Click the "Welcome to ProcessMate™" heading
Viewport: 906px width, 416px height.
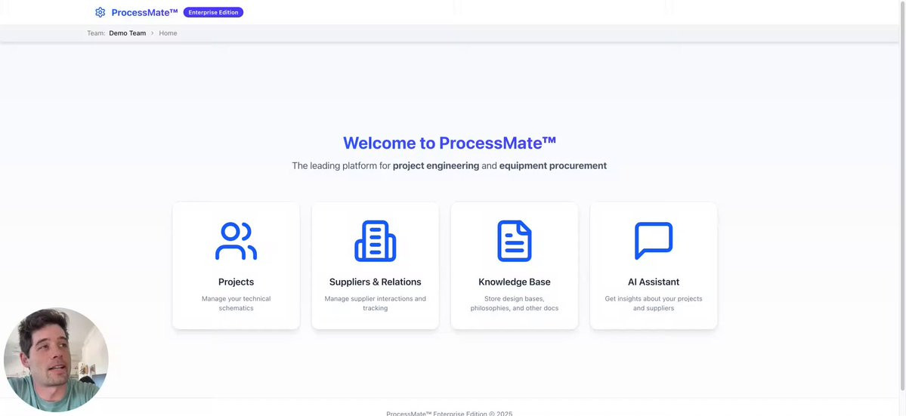[450, 143]
